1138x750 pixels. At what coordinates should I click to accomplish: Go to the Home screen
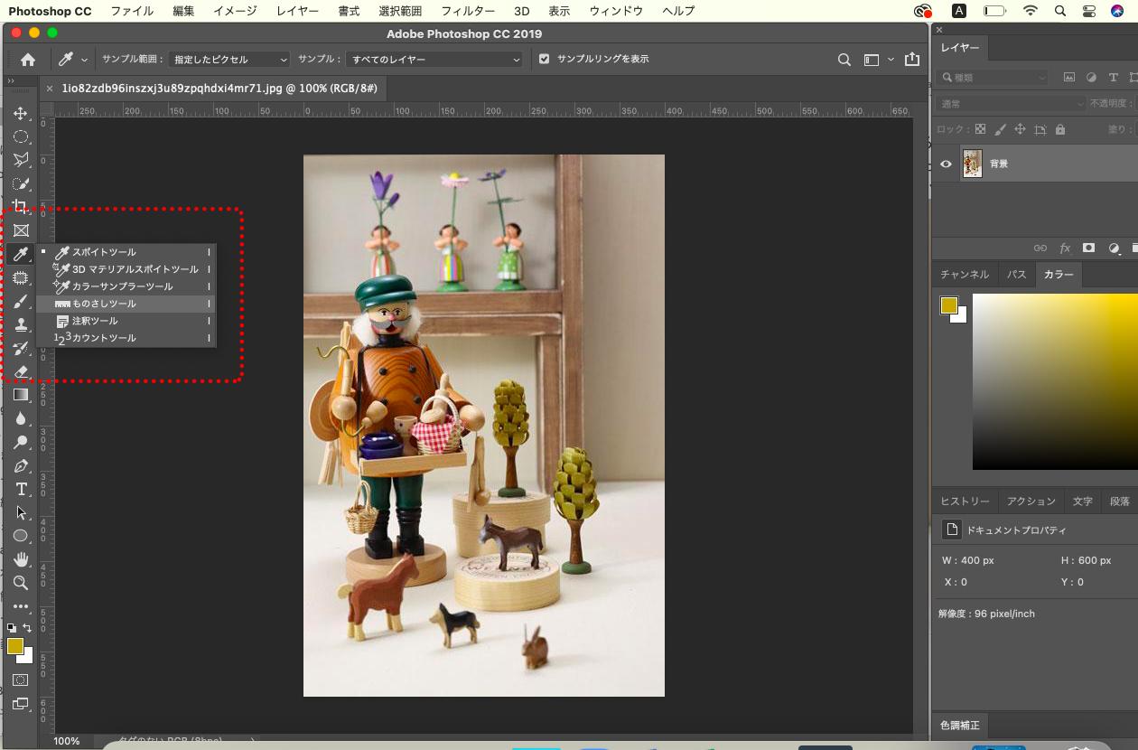(28, 60)
